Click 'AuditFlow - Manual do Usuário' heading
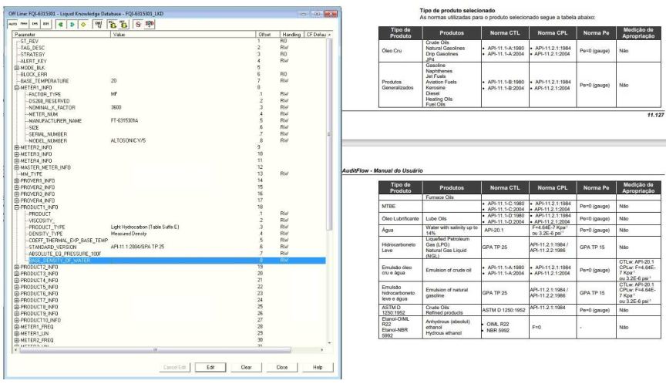666x384 pixels. coord(382,170)
